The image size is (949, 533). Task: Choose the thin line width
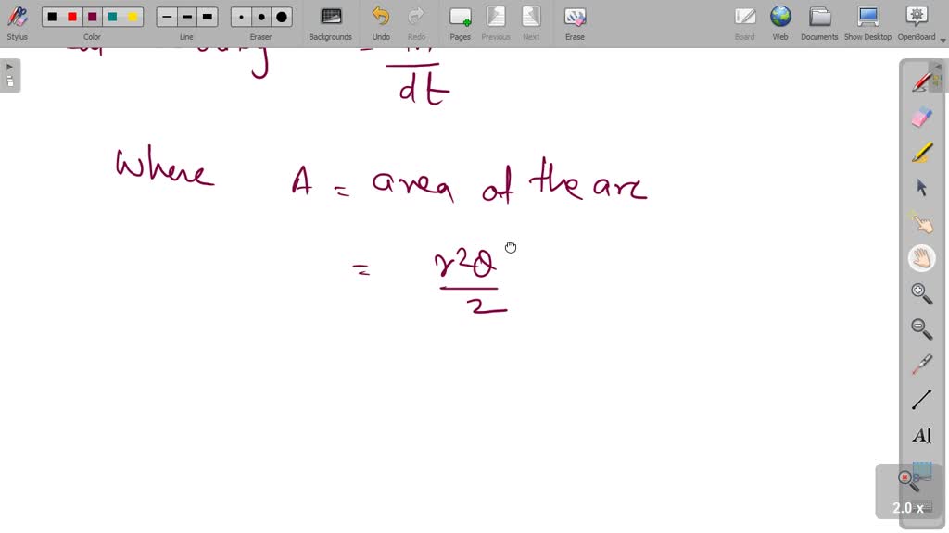(x=167, y=17)
